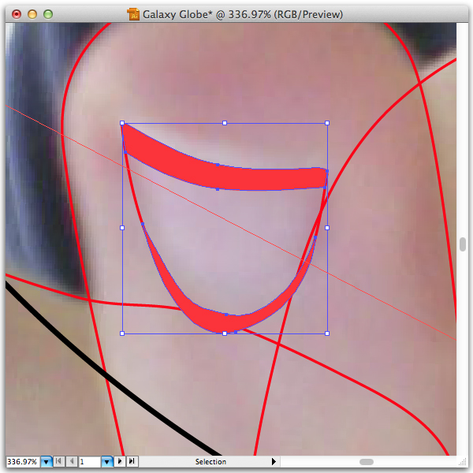
Task: Go to the last artboard
Action: click(x=132, y=461)
